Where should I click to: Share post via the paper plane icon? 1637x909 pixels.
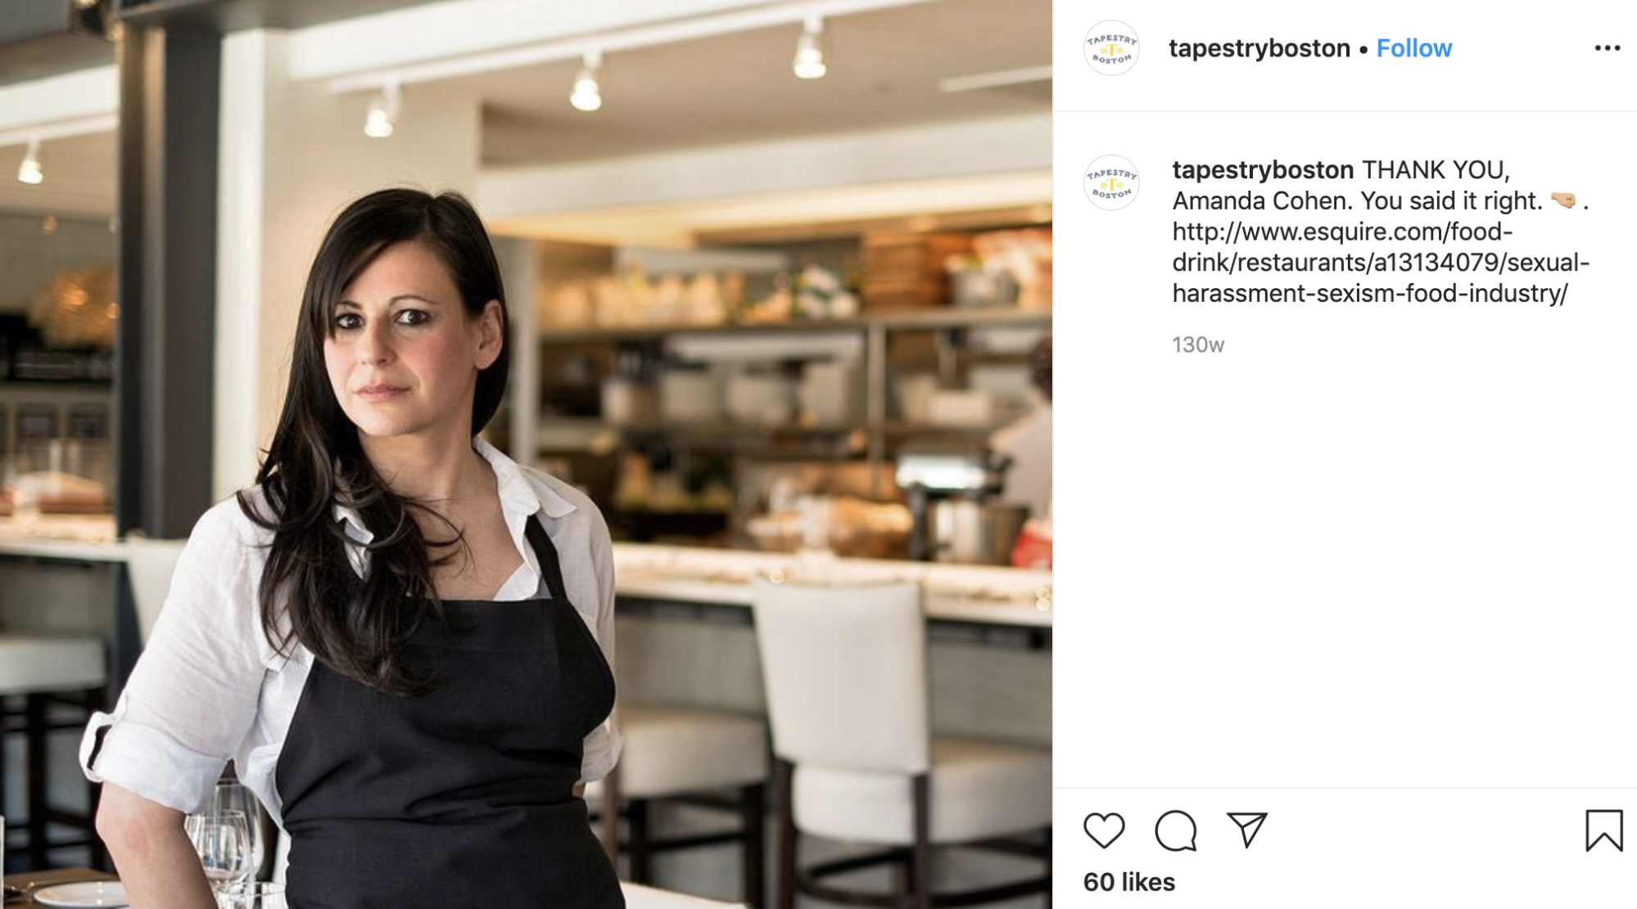click(x=1246, y=830)
